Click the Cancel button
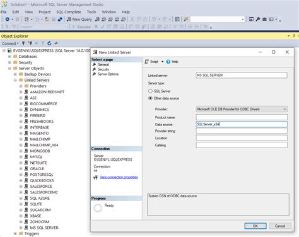 click(280, 226)
